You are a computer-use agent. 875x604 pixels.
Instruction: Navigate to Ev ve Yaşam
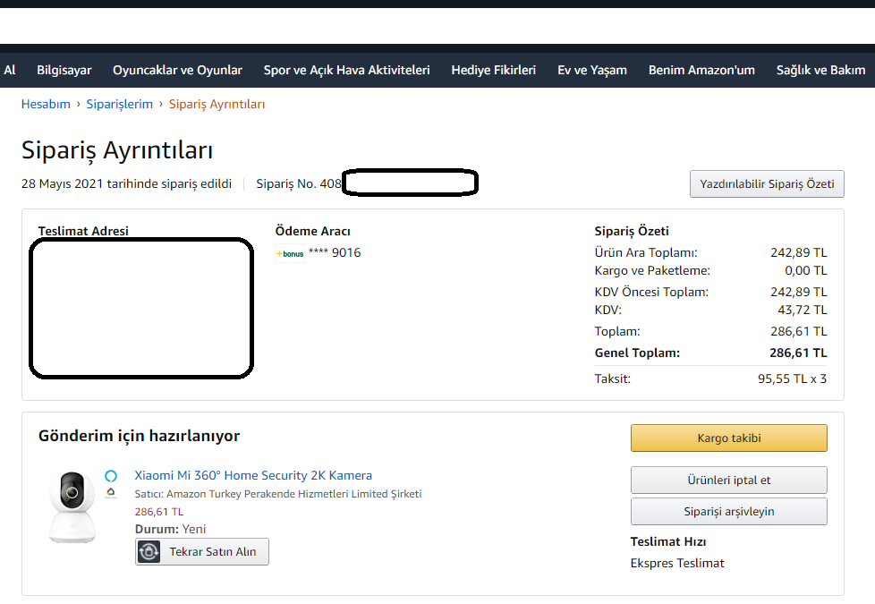[x=592, y=70]
